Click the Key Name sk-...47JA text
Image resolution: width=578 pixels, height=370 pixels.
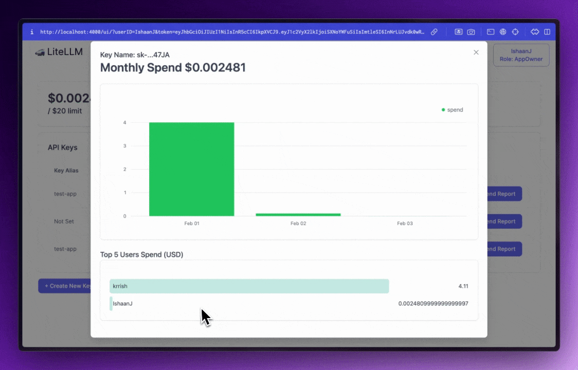[135, 55]
